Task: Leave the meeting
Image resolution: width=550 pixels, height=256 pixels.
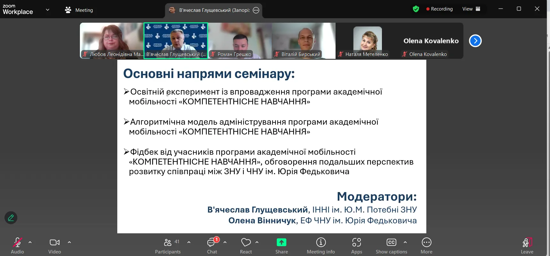Action: tap(527, 246)
